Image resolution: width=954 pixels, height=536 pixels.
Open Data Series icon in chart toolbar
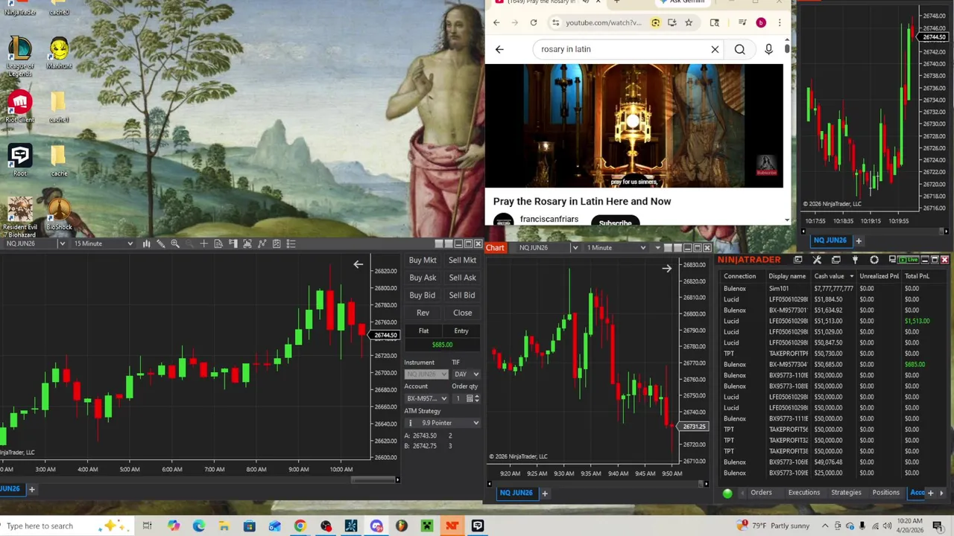[247, 243]
